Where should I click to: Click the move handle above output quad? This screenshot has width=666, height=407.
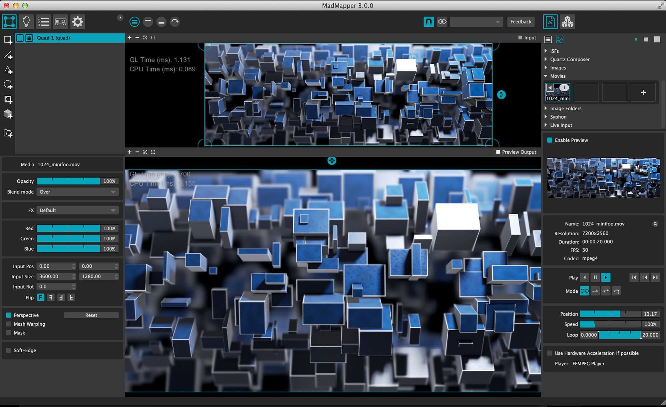(x=332, y=161)
